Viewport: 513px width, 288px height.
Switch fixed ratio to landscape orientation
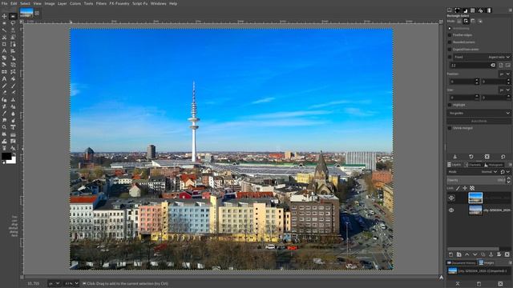[x=507, y=66]
